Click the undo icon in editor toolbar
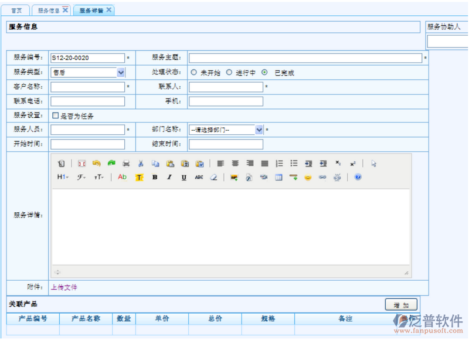 coord(96,164)
